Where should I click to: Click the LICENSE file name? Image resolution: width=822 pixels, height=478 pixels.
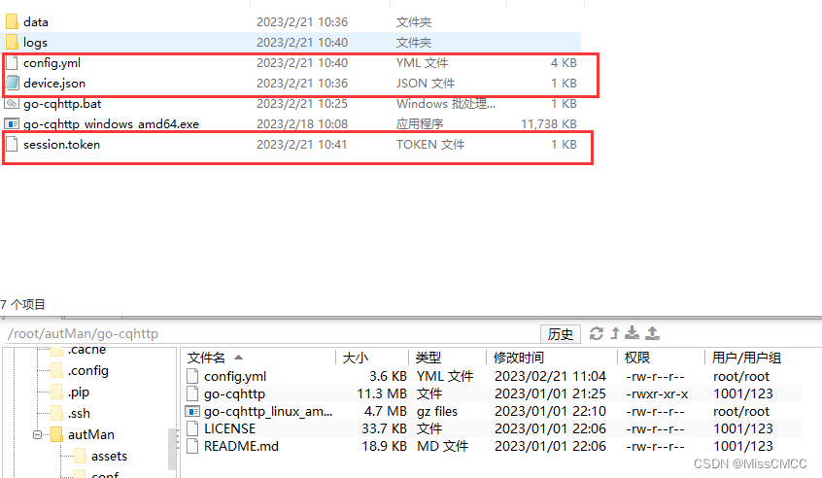pyautogui.click(x=229, y=428)
